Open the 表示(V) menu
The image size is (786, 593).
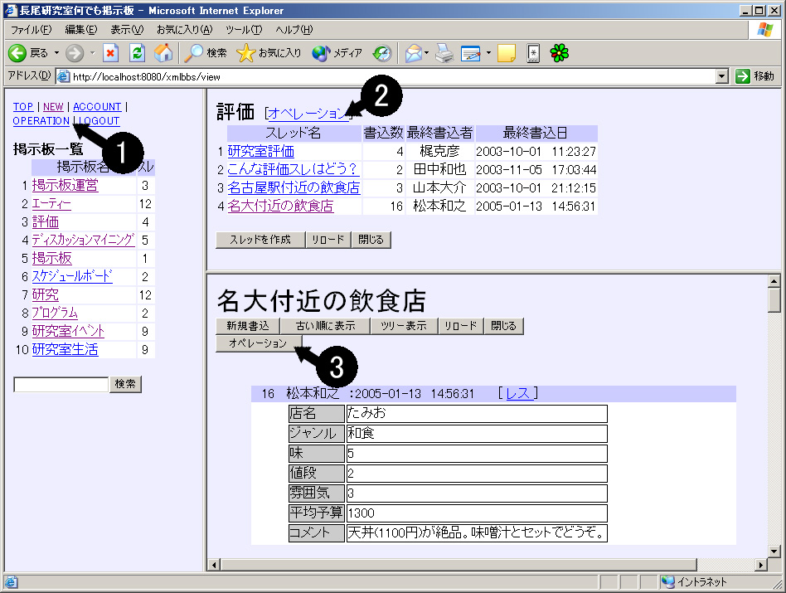pyautogui.click(x=127, y=30)
